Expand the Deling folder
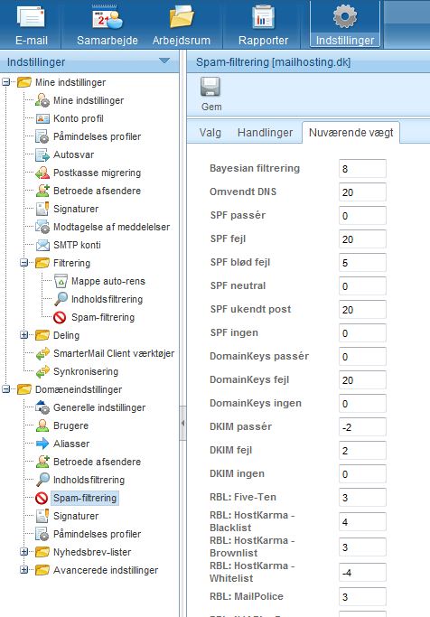 pos(24,335)
